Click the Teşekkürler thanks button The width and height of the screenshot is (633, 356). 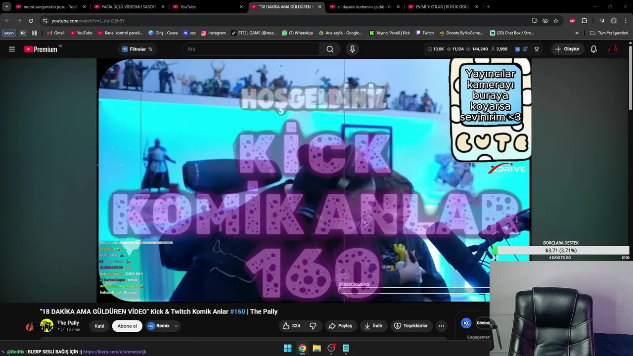[x=410, y=326]
